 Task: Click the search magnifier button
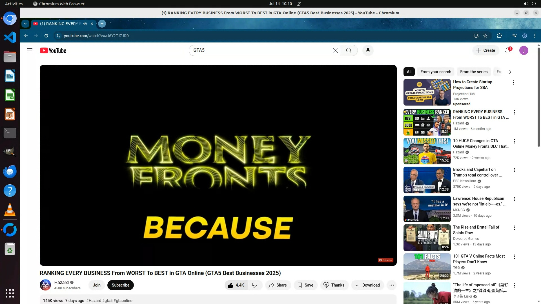(x=349, y=50)
